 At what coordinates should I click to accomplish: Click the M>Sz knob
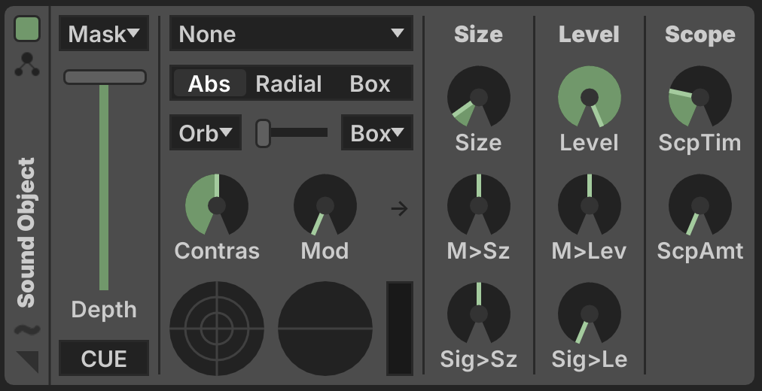[479, 205]
